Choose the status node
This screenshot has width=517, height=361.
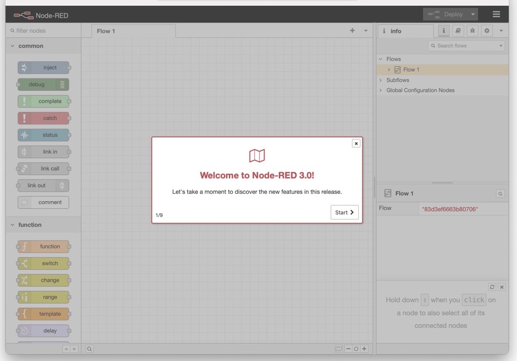(x=44, y=135)
